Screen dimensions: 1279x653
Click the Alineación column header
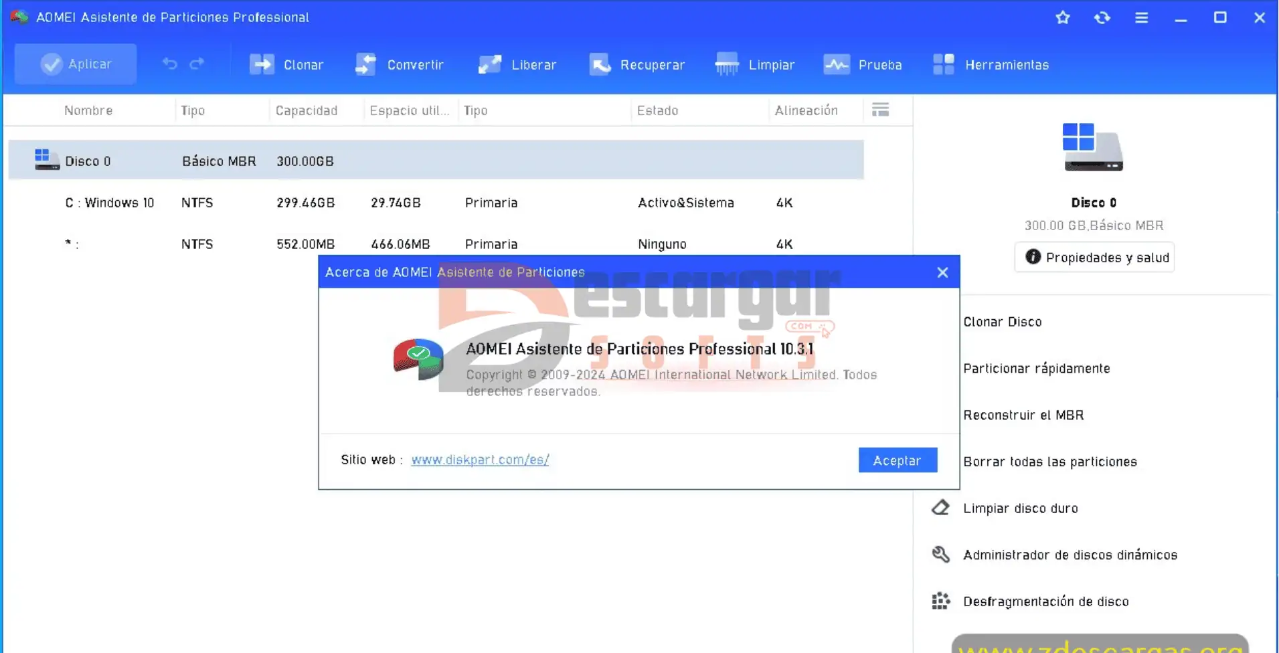pos(806,110)
